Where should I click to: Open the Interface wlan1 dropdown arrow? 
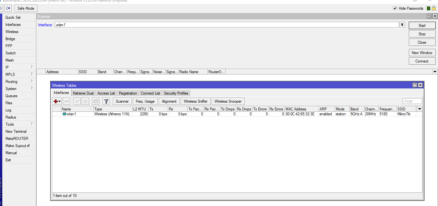(x=402, y=25)
